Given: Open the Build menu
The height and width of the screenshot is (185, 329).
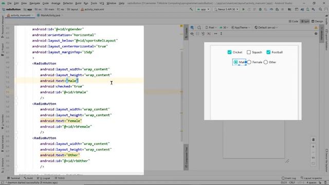Looking at the screenshot, I should click(78, 3).
